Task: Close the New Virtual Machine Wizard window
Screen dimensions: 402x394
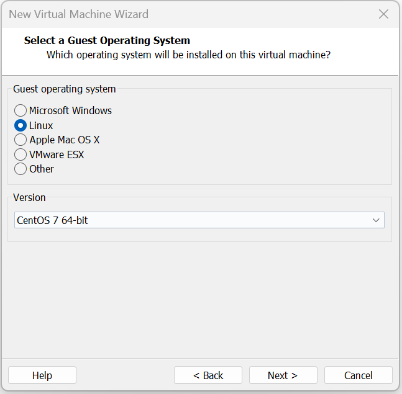Action: pos(383,14)
